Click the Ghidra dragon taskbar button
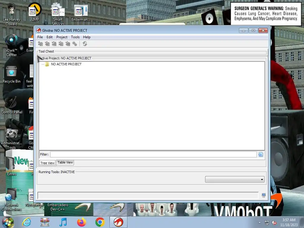Image resolution: width=304 pixels, height=228 pixels. [x=118, y=222]
